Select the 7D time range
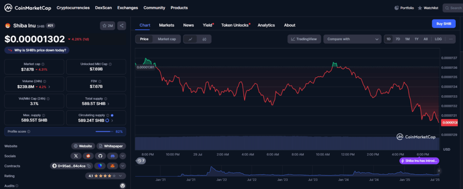 click(x=398, y=39)
